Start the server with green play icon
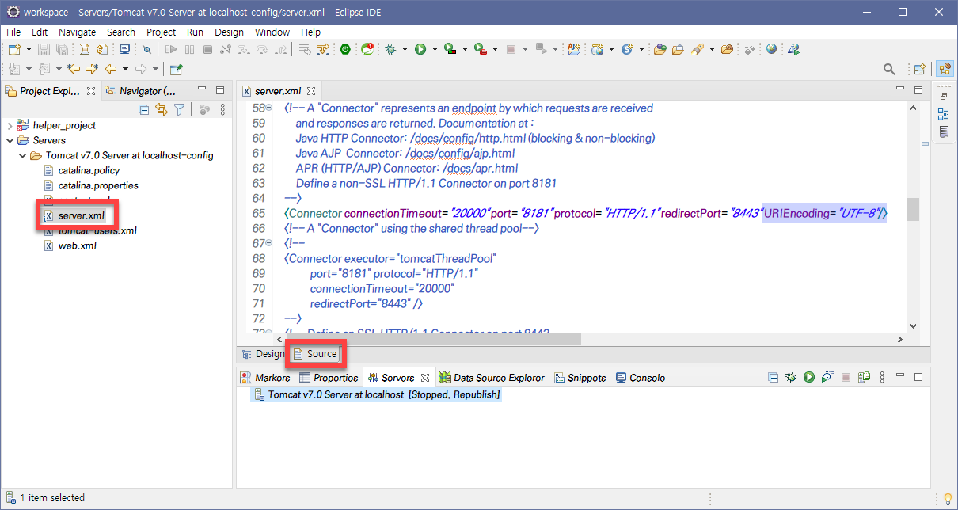This screenshot has width=958, height=510. click(x=809, y=378)
